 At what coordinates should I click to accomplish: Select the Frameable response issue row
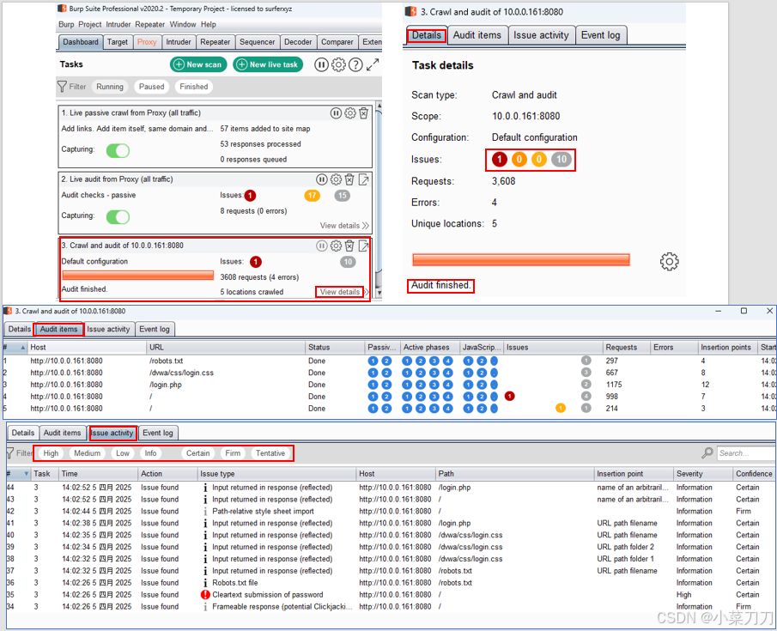pos(391,606)
